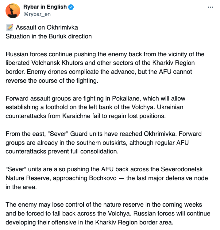The width and height of the screenshot is (220, 230).
Task: Click the blue verified badge
Action: [x=71, y=7]
